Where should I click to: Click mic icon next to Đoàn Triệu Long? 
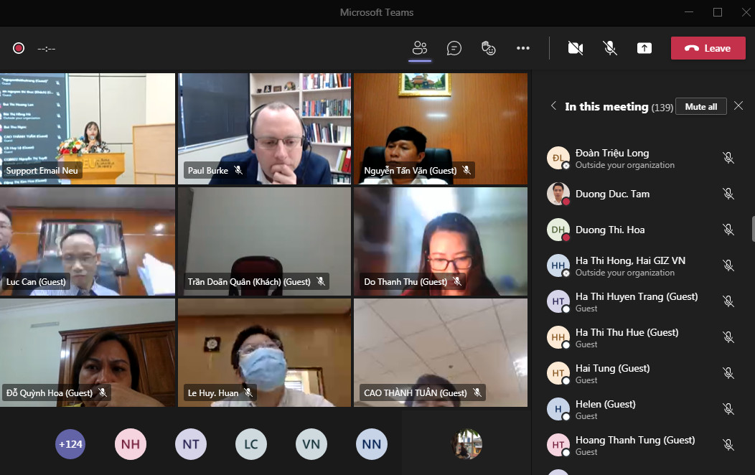click(728, 158)
